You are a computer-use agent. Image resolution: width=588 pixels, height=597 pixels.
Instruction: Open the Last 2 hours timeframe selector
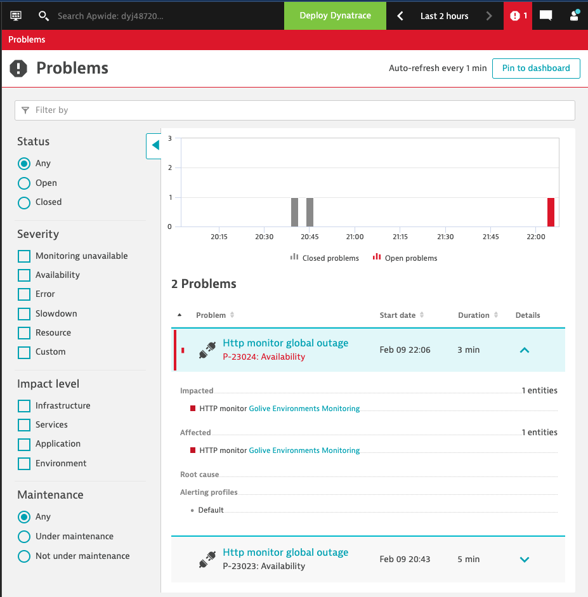[x=444, y=15]
